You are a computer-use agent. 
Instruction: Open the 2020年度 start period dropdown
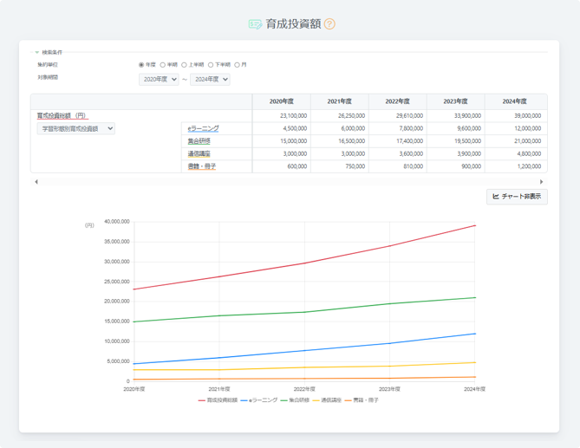tap(159, 80)
